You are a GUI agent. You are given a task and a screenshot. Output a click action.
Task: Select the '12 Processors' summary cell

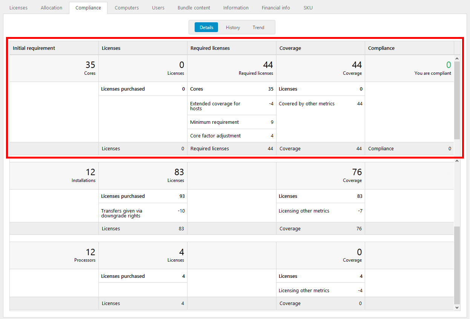click(x=54, y=256)
